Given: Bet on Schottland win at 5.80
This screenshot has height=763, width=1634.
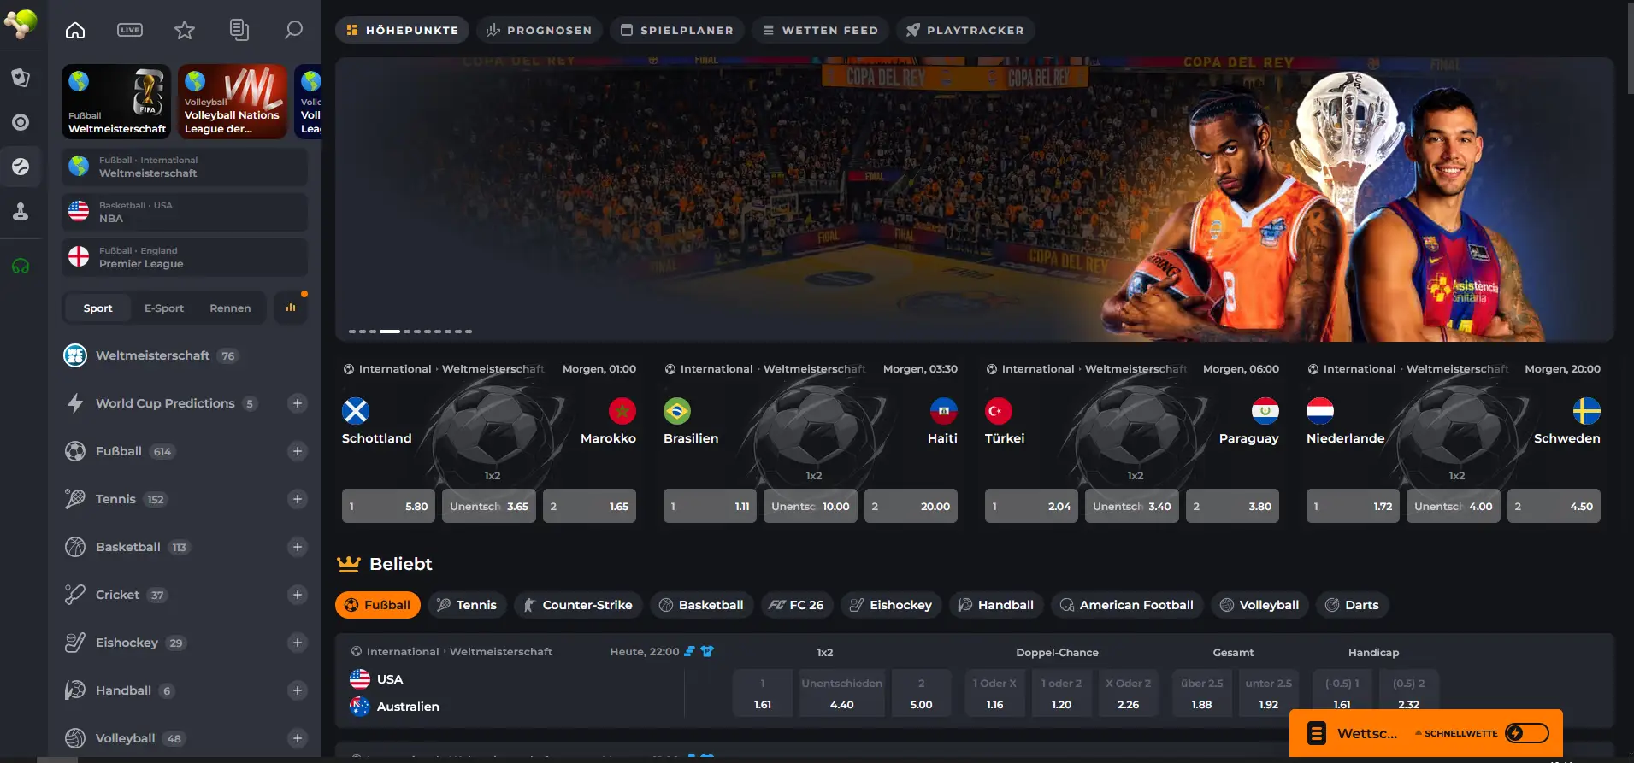Looking at the screenshot, I should point(388,506).
